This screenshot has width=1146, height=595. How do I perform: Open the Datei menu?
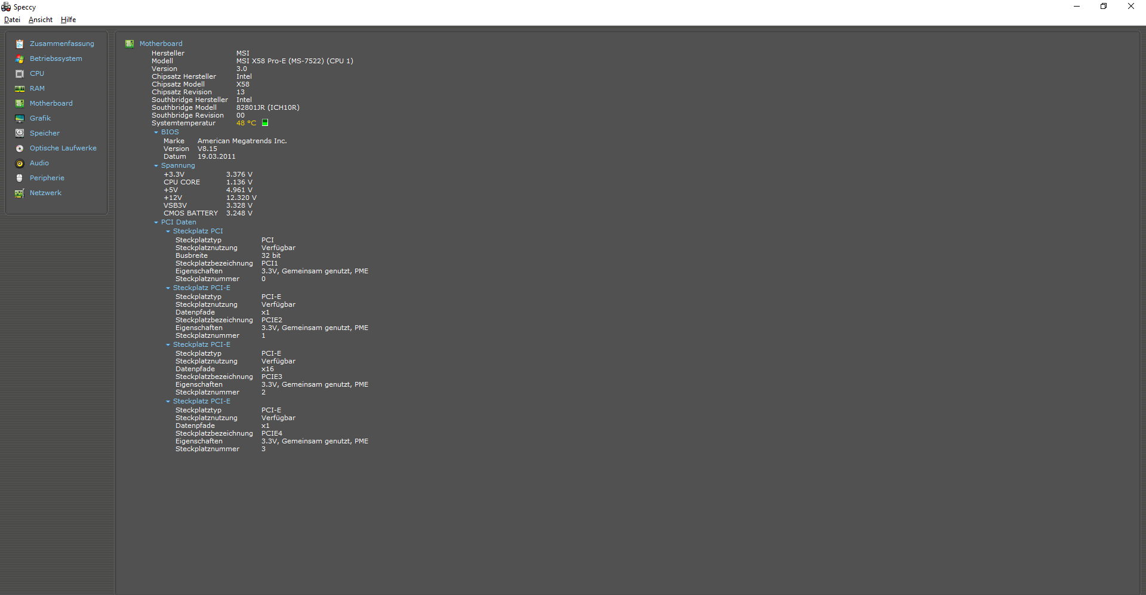click(12, 20)
